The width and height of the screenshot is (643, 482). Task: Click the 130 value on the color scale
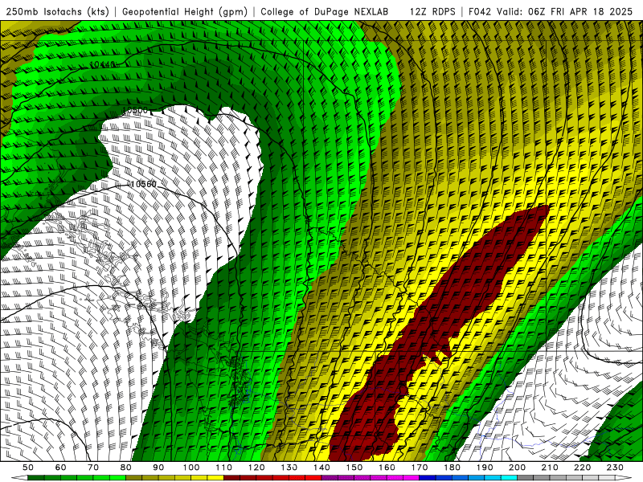289,468
